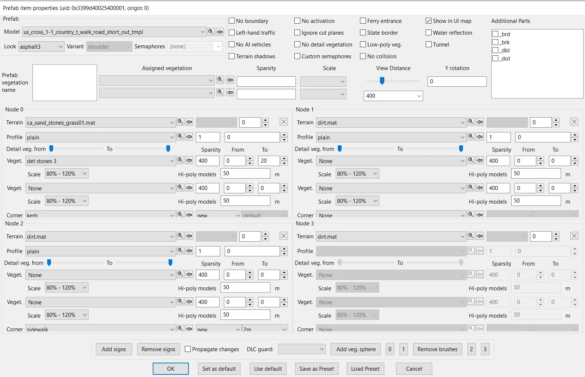Image resolution: width=585 pixels, height=377 pixels.
Task: Open magnifier for second Assigned vegetation row
Action: click(x=220, y=92)
